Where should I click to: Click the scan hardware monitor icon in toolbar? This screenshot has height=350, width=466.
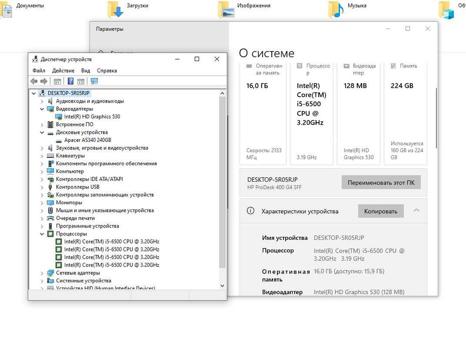pos(94,81)
